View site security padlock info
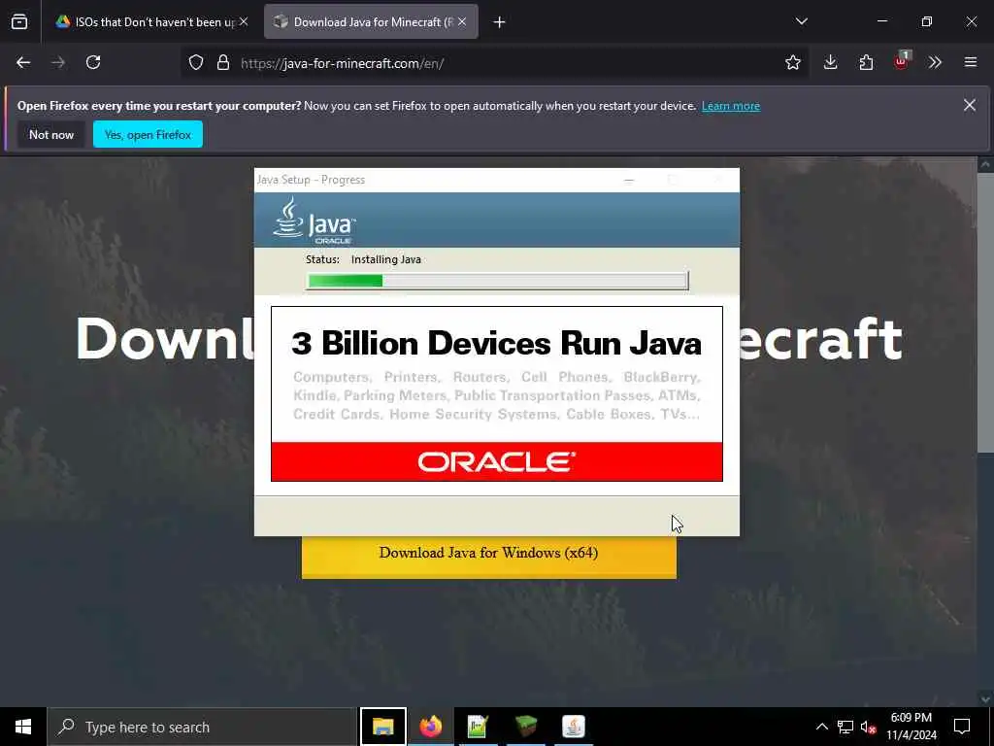The height and width of the screenshot is (746, 994). [223, 63]
